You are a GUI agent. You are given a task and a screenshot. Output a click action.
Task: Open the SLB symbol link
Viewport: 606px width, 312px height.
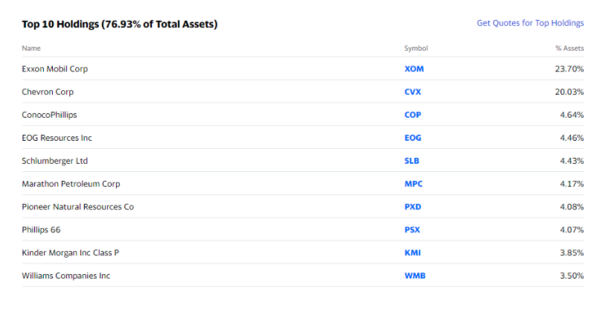click(412, 161)
